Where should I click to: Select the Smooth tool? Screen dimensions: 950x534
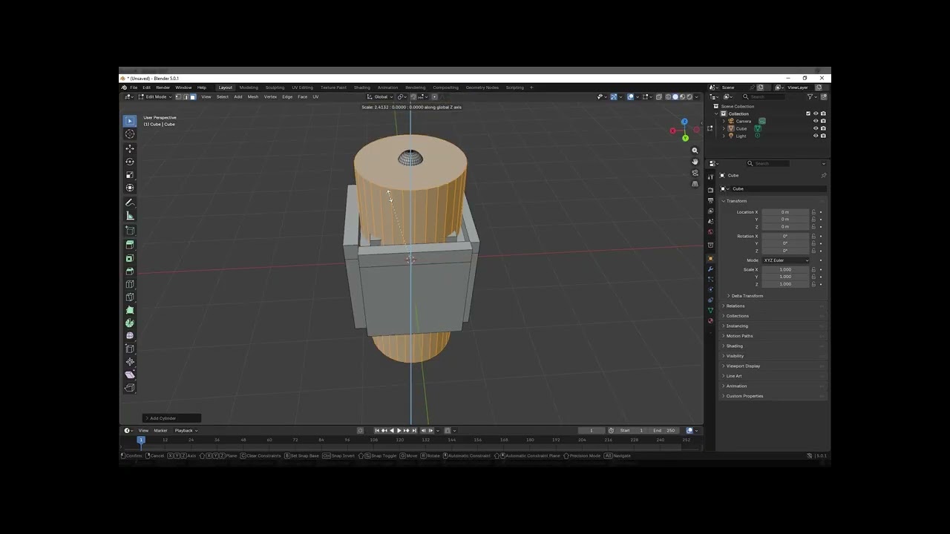[x=130, y=336]
